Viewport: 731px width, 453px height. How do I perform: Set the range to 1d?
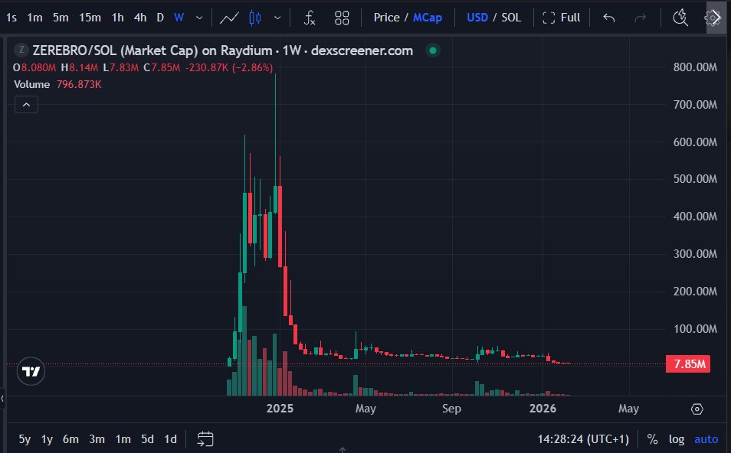coord(170,439)
